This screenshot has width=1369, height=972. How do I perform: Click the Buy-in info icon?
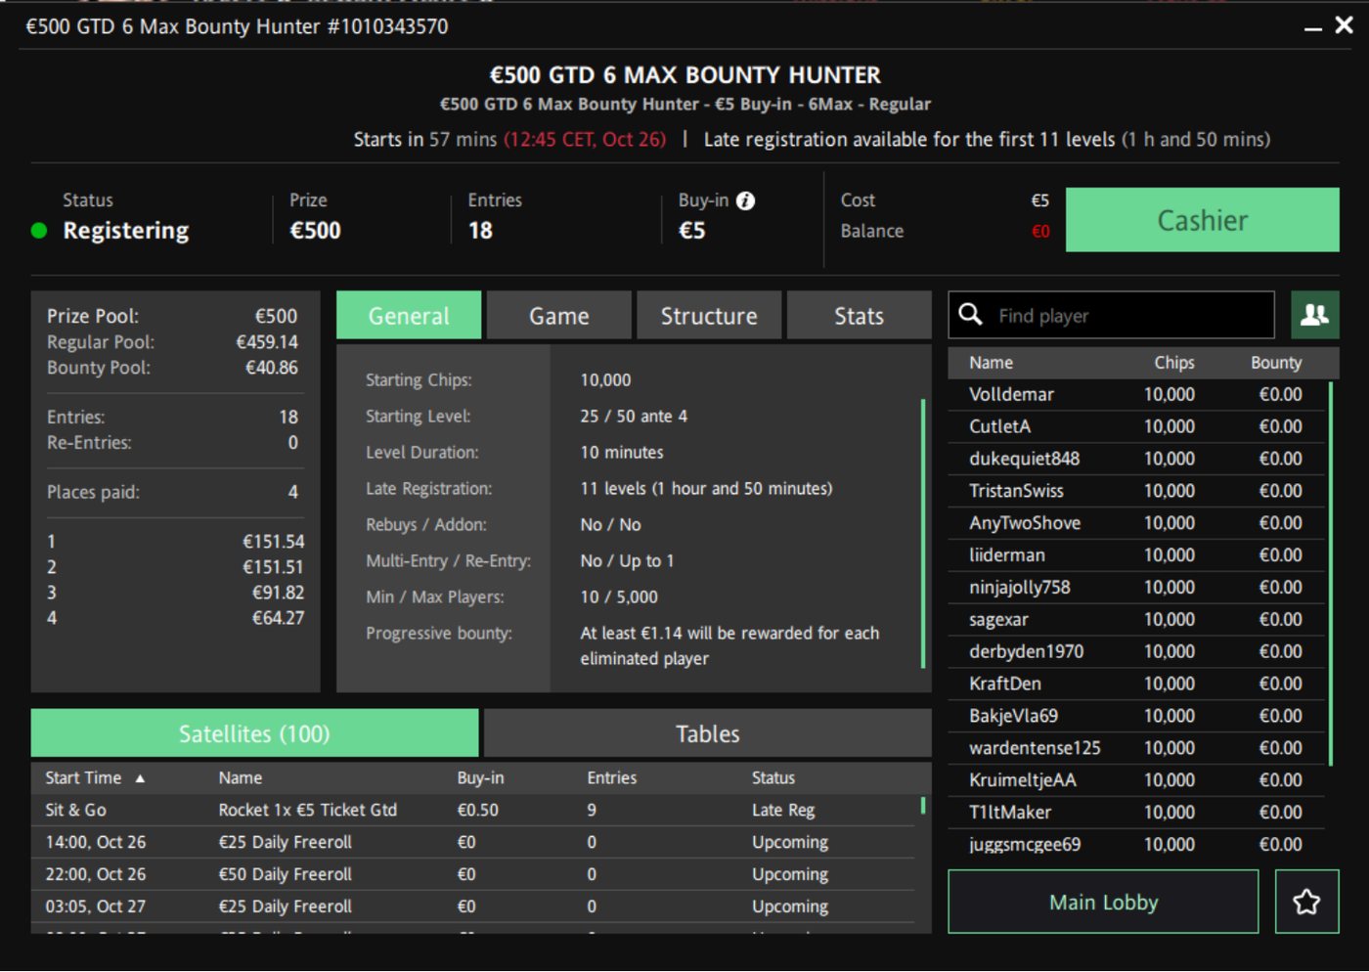click(x=745, y=200)
